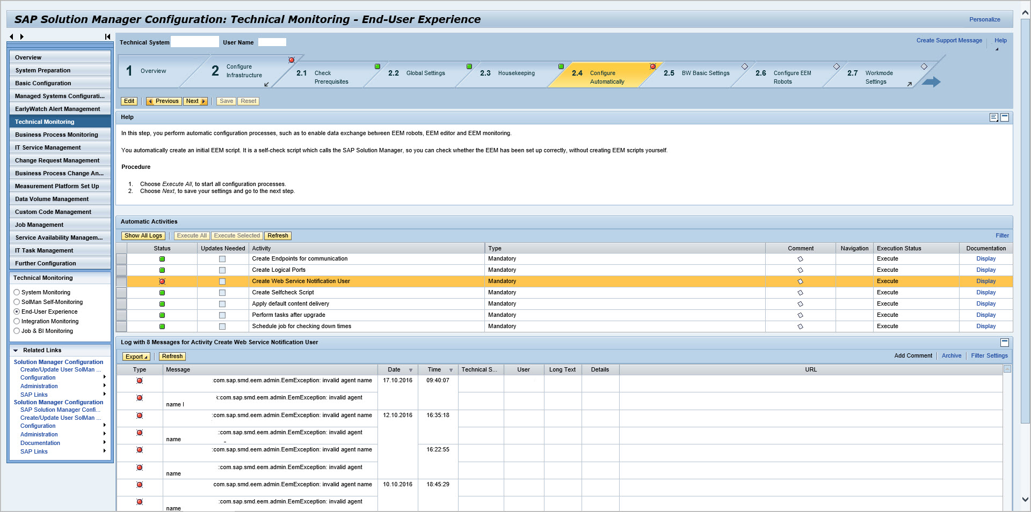The width and height of the screenshot is (1031, 512).
Task: Open Create Support Message link
Action: [949, 41]
